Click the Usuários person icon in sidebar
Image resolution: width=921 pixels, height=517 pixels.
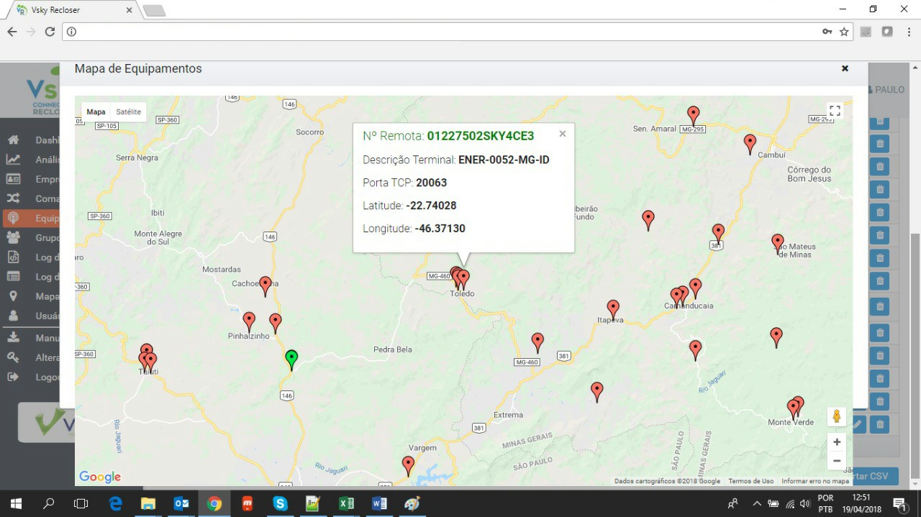pos(13,316)
